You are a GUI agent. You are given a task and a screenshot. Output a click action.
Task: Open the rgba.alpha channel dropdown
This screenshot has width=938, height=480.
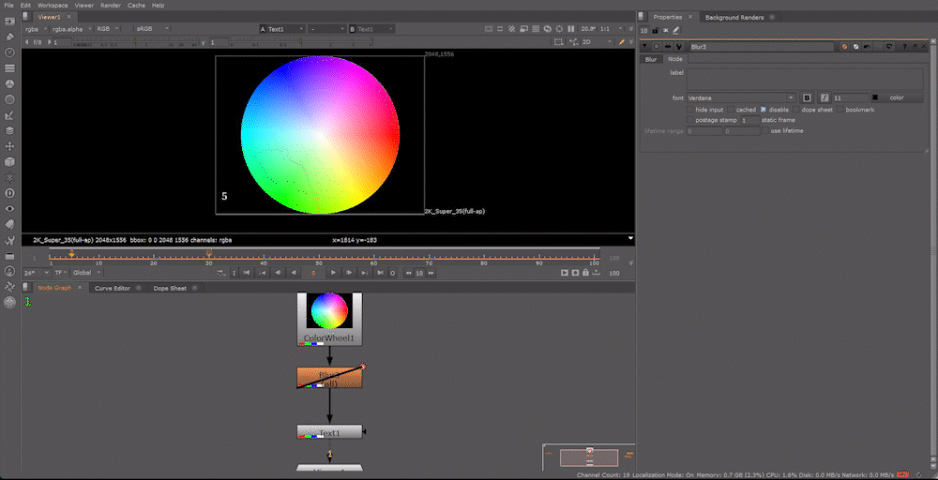tap(72, 29)
